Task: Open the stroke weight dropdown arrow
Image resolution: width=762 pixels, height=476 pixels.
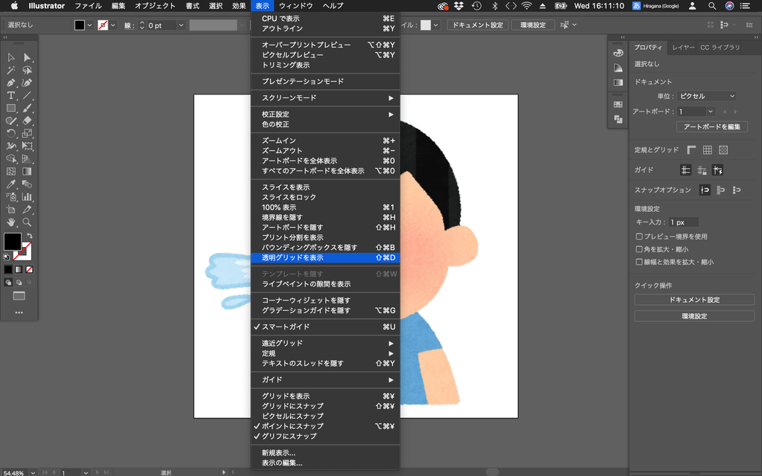Action: 181,25
